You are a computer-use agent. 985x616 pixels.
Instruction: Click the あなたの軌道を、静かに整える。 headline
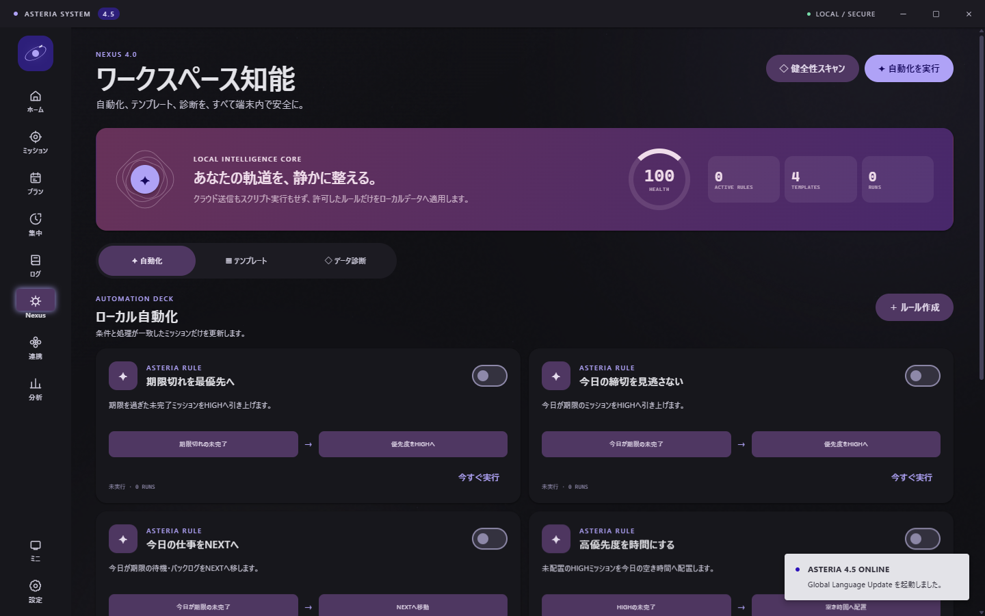(285, 178)
